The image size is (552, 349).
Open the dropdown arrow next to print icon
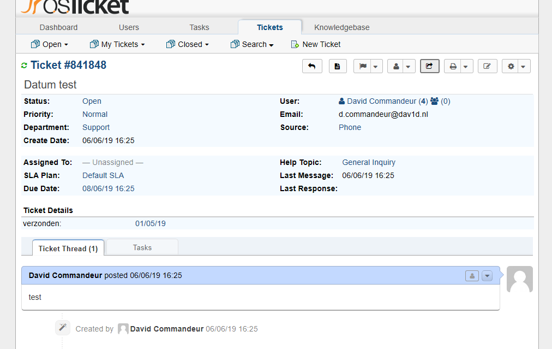465,66
